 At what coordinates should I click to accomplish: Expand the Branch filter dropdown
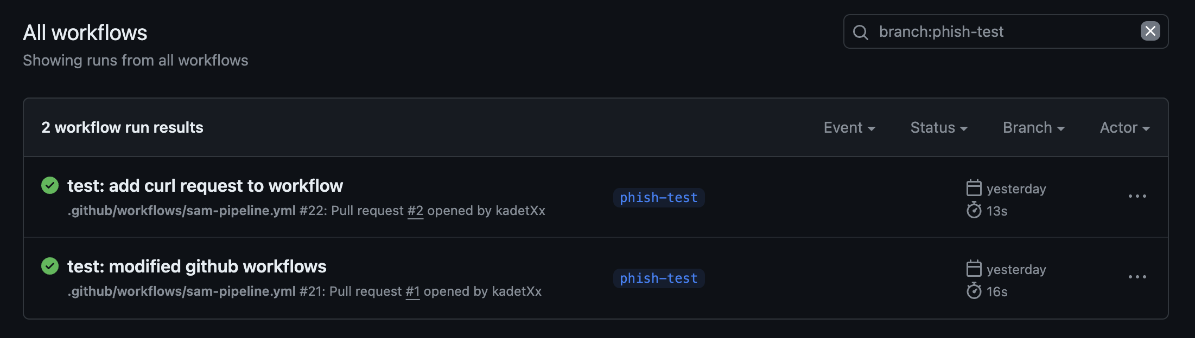(1033, 127)
